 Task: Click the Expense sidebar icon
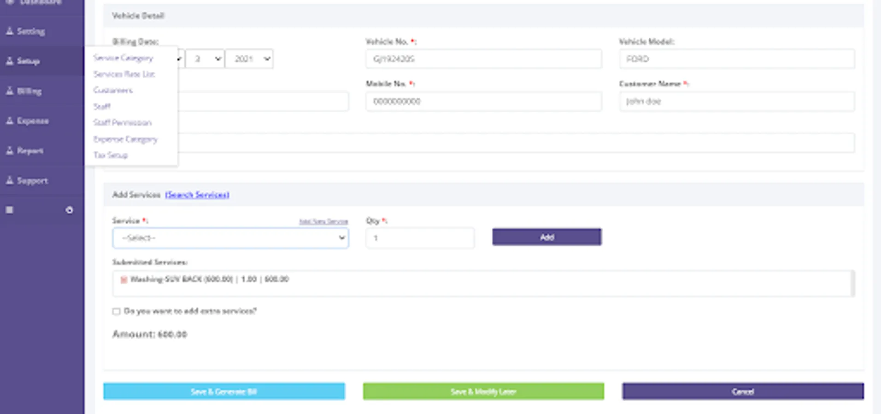tap(9, 121)
